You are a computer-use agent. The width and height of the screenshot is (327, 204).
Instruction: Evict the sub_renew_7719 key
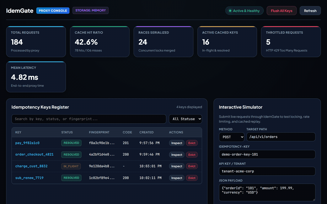(192, 178)
